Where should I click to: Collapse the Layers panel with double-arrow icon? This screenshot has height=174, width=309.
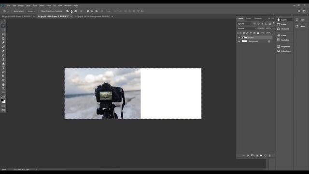click(269, 18)
